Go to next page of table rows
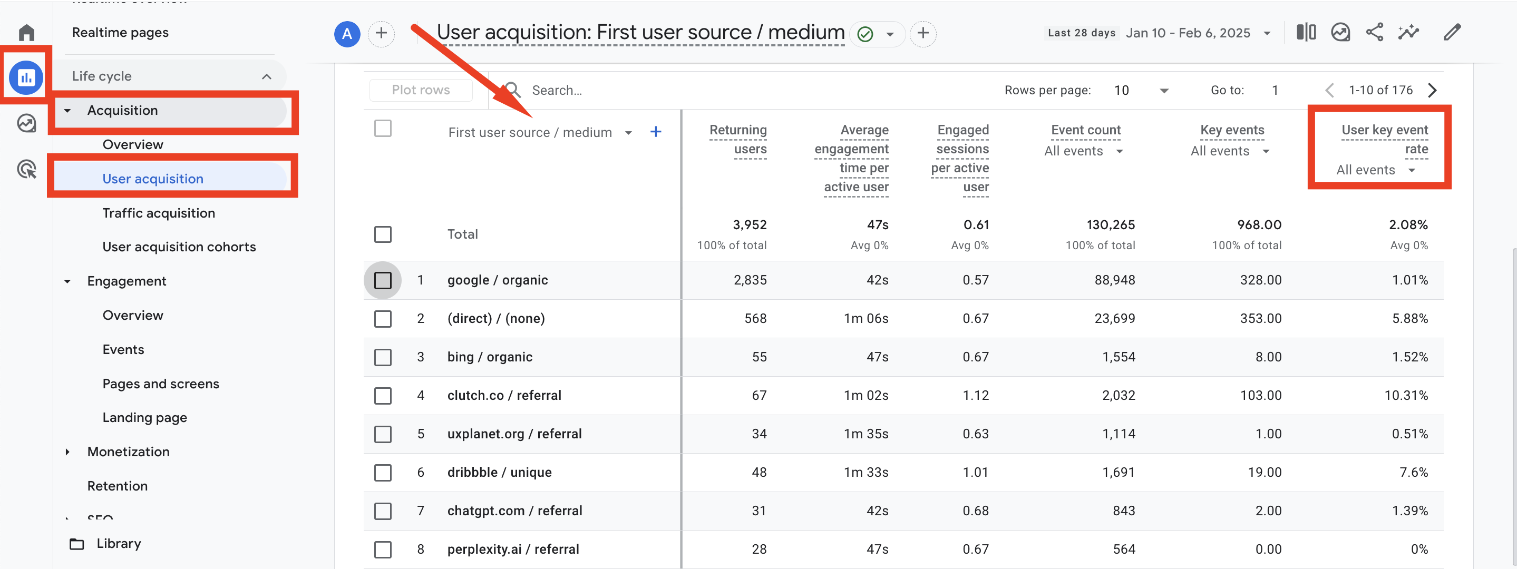 [x=1432, y=90]
